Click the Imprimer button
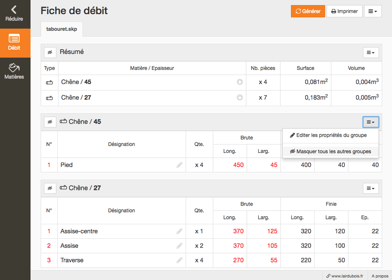This screenshot has width=392, height=280. 345,11
